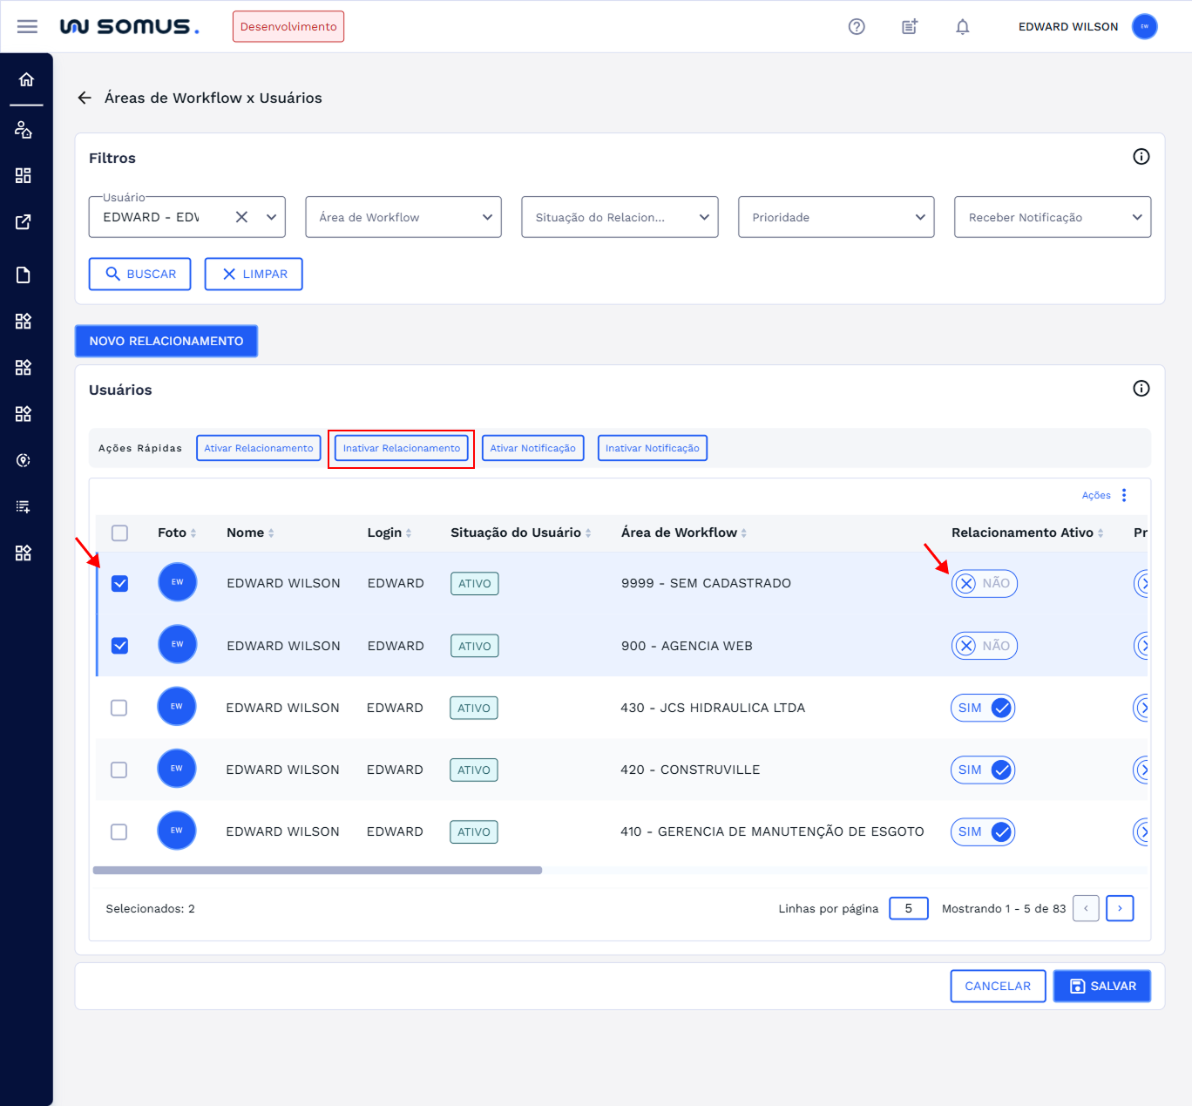Clear the Usuário field with X icon
Image resolution: width=1192 pixels, height=1106 pixels.
point(242,217)
